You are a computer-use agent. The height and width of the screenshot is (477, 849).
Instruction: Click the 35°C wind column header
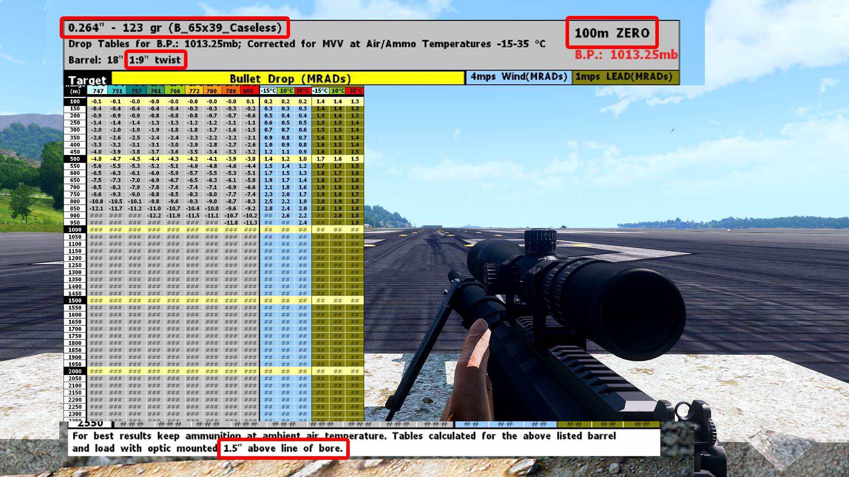(302, 91)
